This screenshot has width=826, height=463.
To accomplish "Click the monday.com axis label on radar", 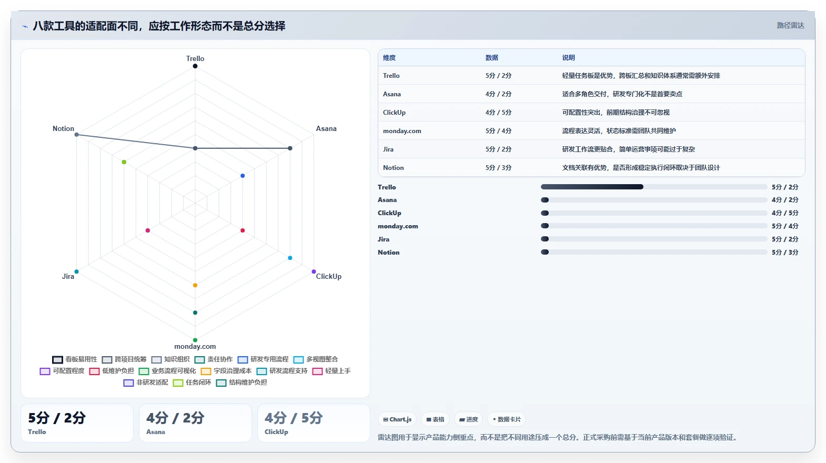I will pyautogui.click(x=195, y=347).
